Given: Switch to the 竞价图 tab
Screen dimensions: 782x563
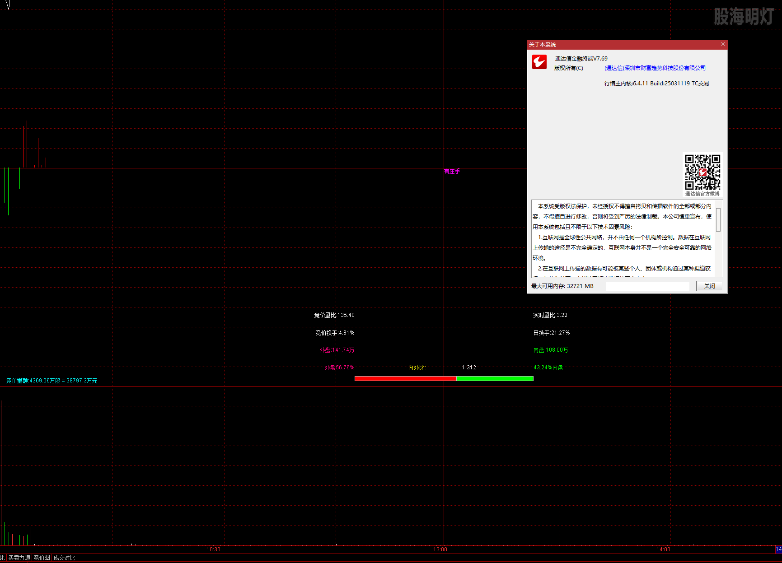Looking at the screenshot, I should tap(42, 558).
